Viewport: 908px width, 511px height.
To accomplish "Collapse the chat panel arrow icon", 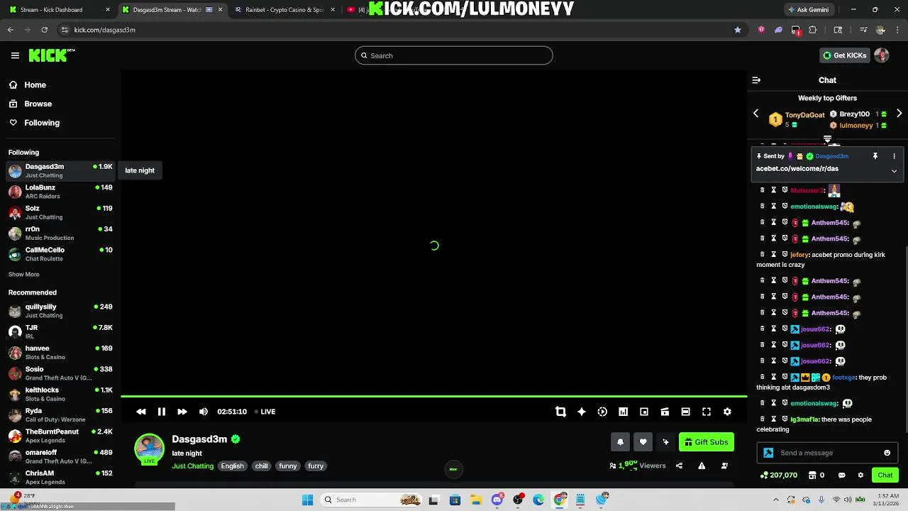I will coord(756,80).
